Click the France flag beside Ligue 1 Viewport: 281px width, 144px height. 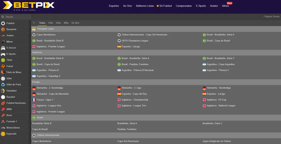coord(34,100)
